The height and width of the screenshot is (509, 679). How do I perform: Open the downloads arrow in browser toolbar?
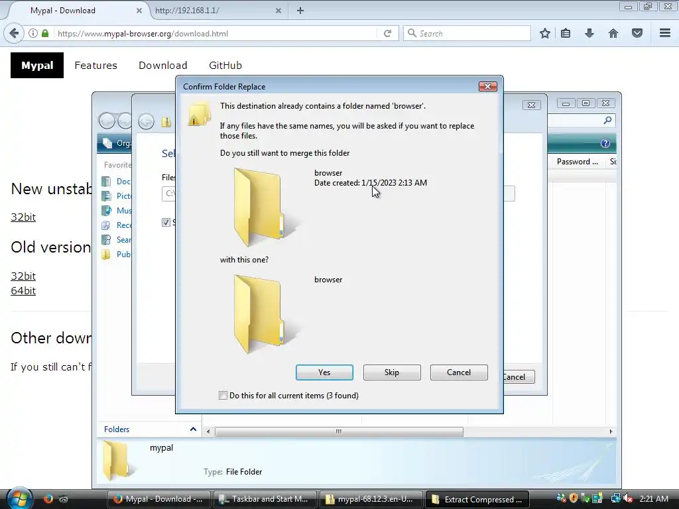[589, 33]
